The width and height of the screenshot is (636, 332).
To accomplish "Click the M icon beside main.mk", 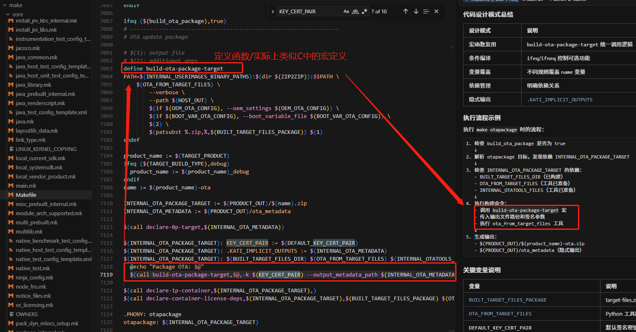I will 11,186.
